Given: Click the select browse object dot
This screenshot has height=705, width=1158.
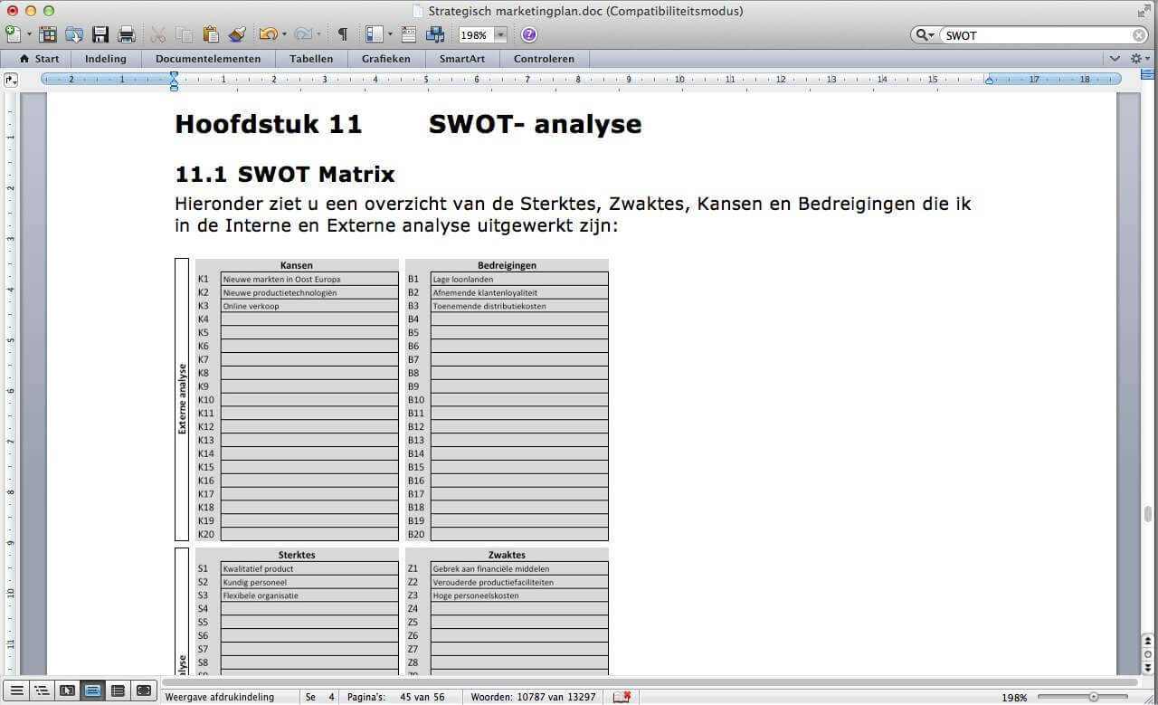Looking at the screenshot, I should 1148,654.
